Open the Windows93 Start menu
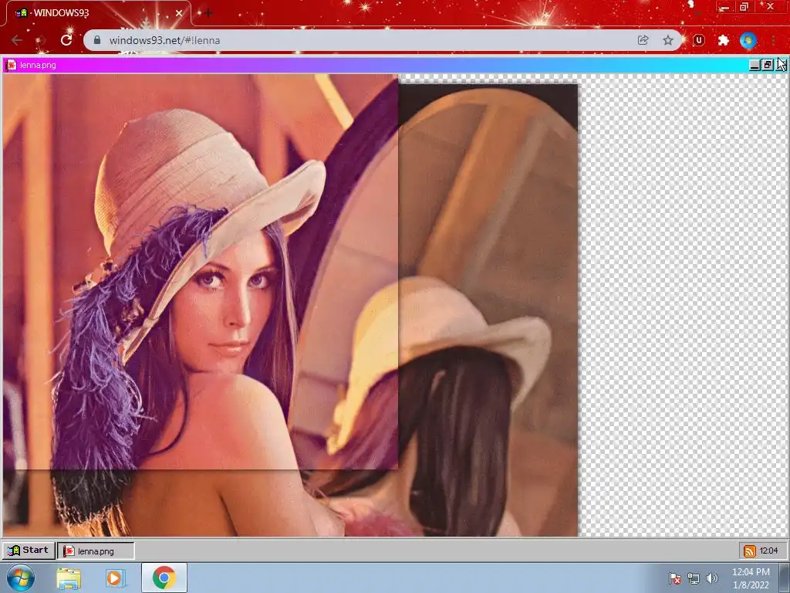Screen dimensions: 790x593 pyautogui.click(x=29, y=550)
